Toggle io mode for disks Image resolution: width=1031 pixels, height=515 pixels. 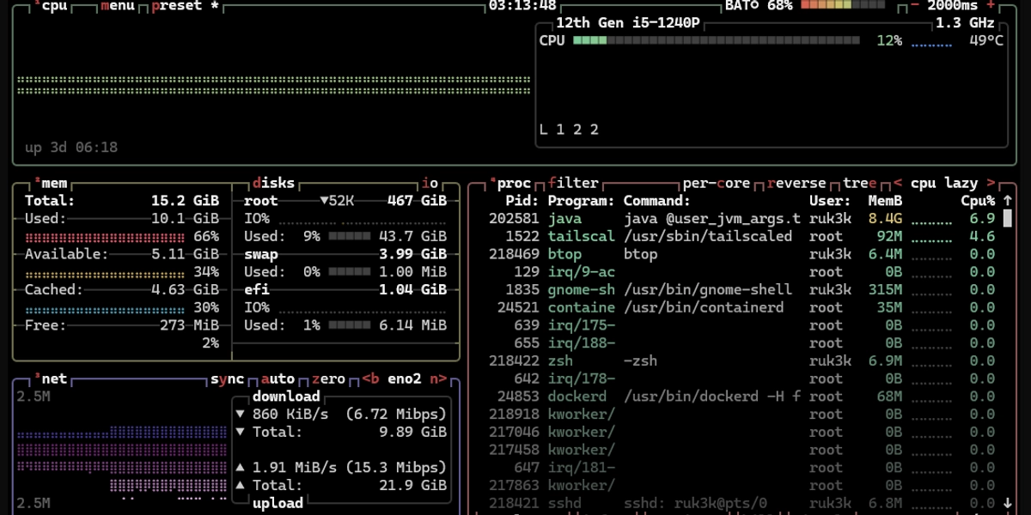click(430, 183)
